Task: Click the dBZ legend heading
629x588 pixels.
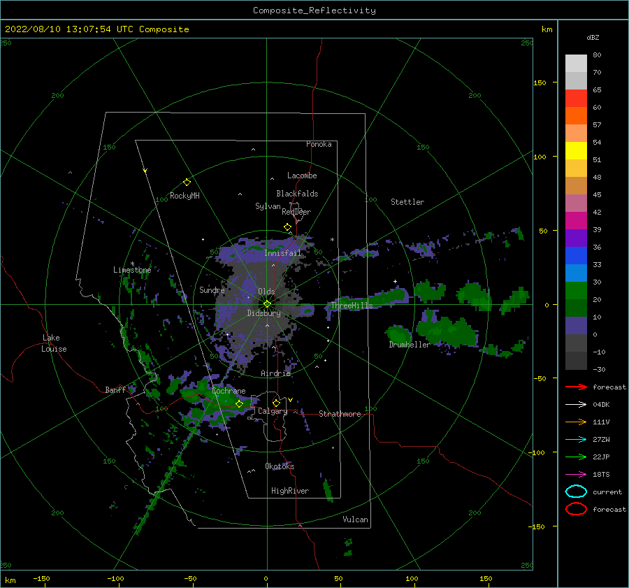Action: [x=593, y=37]
